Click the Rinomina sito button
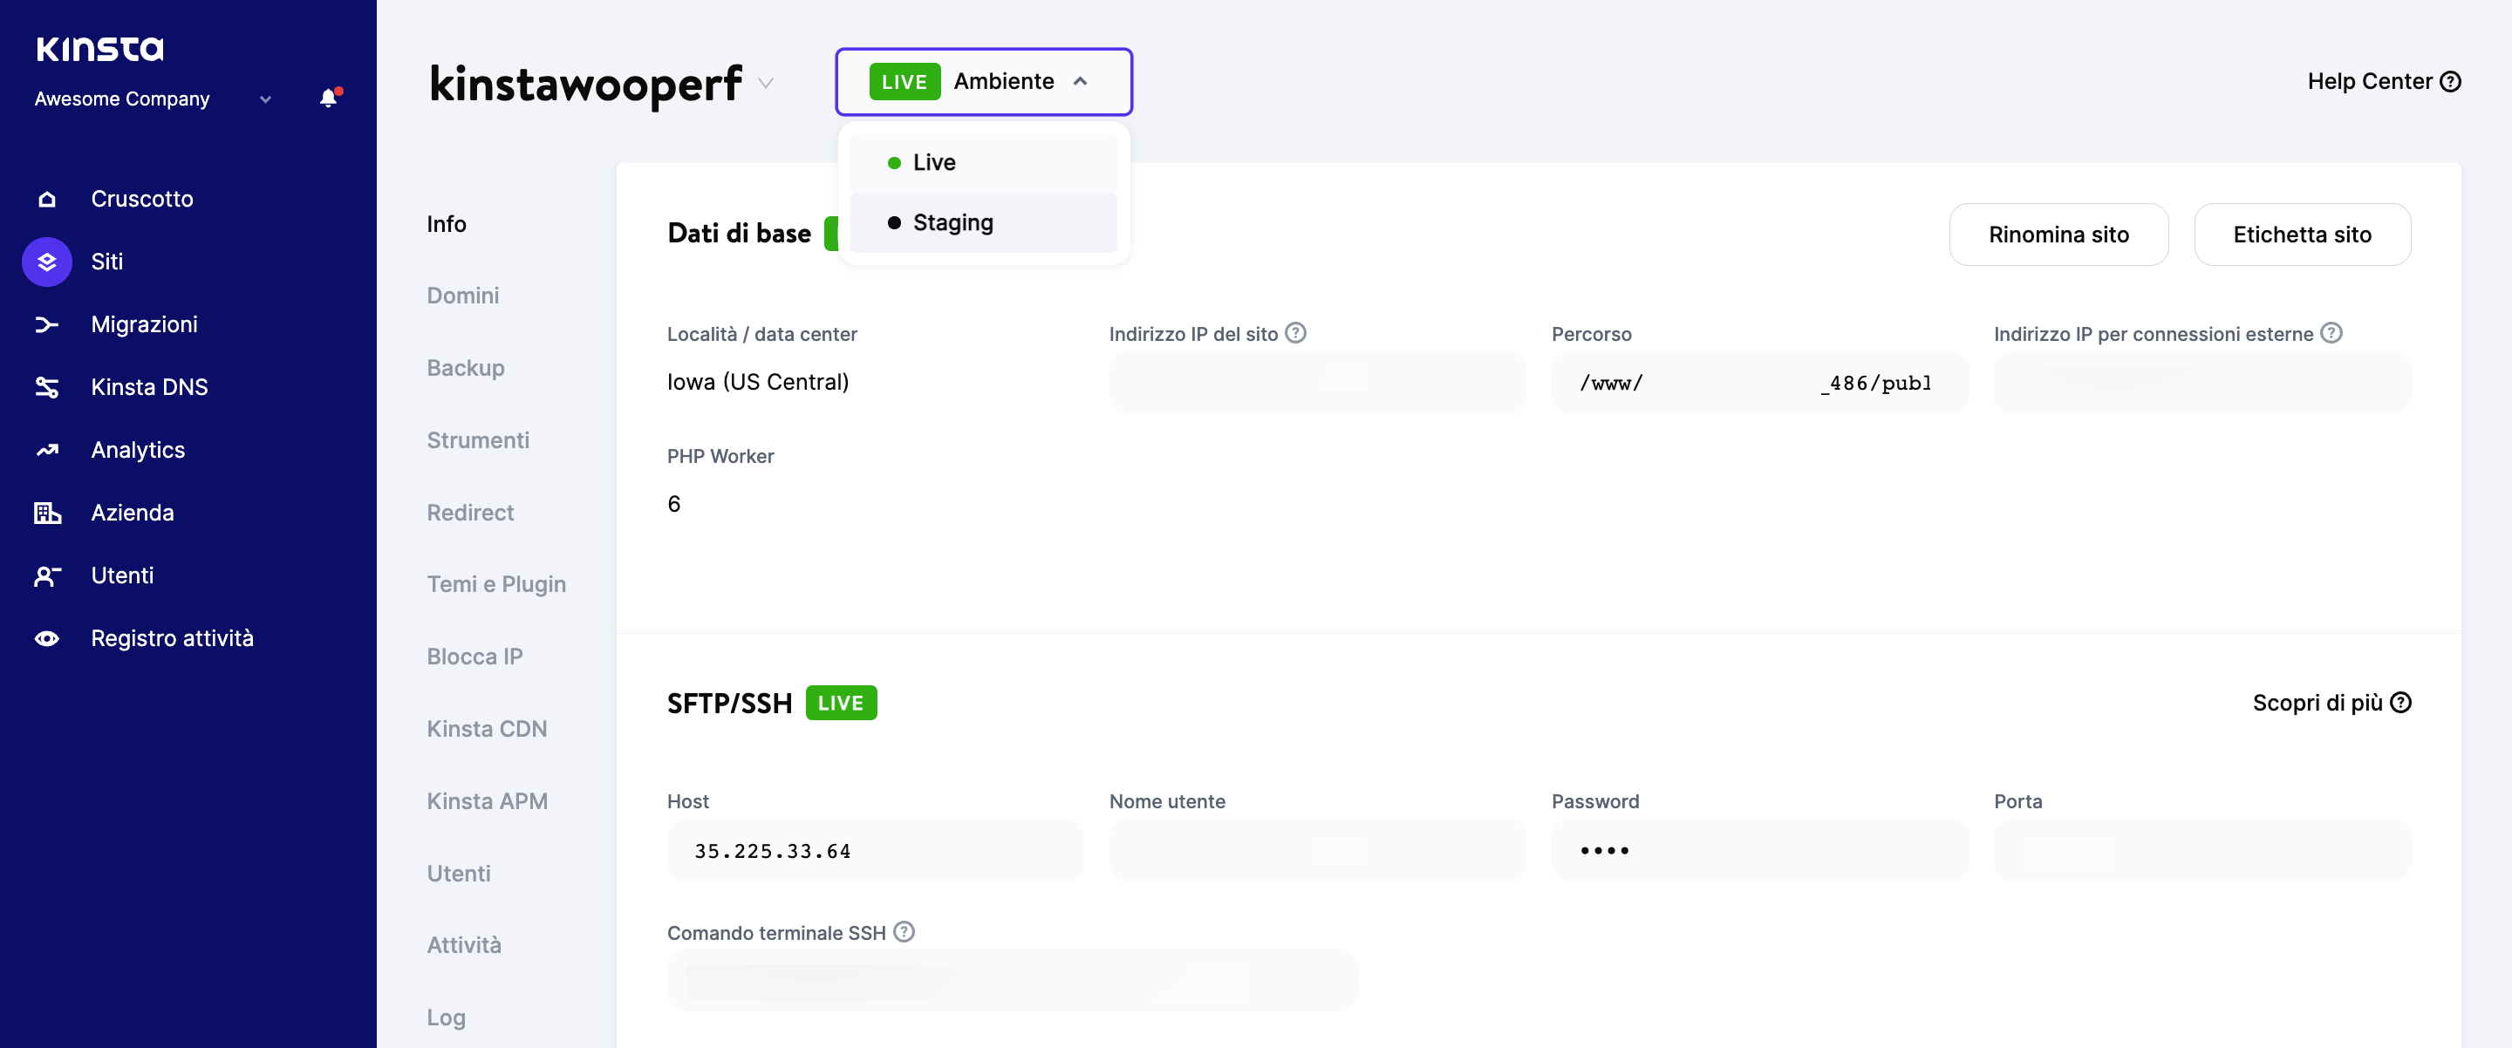The image size is (2512, 1048). [2058, 234]
